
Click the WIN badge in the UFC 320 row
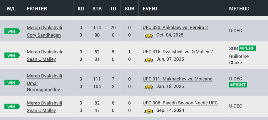pos(12,31)
